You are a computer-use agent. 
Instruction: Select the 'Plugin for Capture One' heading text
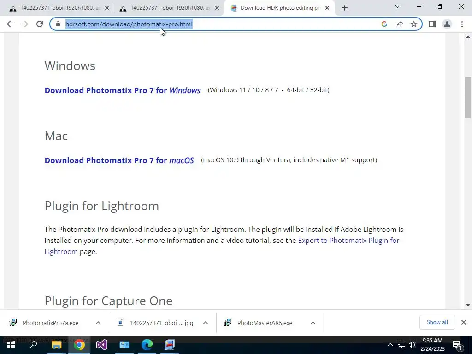click(x=108, y=301)
